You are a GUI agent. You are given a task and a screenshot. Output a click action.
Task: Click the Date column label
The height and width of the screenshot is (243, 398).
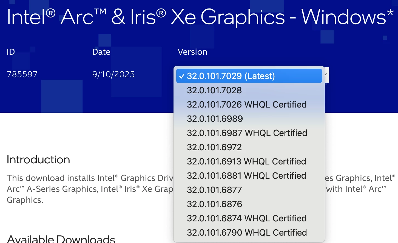click(x=101, y=52)
